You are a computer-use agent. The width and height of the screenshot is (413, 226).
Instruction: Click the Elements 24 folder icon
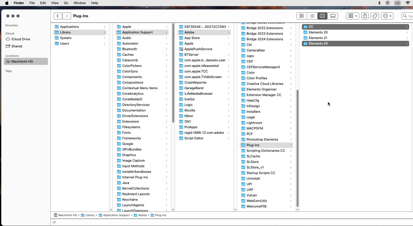pyautogui.click(x=305, y=43)
